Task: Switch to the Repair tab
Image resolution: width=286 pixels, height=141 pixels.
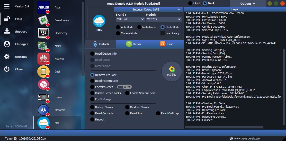Action: (134, 44)
